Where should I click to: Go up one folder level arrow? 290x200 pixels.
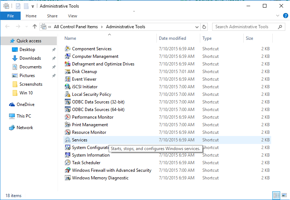35,27
